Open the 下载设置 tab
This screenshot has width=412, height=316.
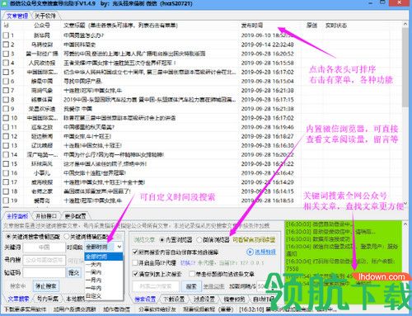174,299
